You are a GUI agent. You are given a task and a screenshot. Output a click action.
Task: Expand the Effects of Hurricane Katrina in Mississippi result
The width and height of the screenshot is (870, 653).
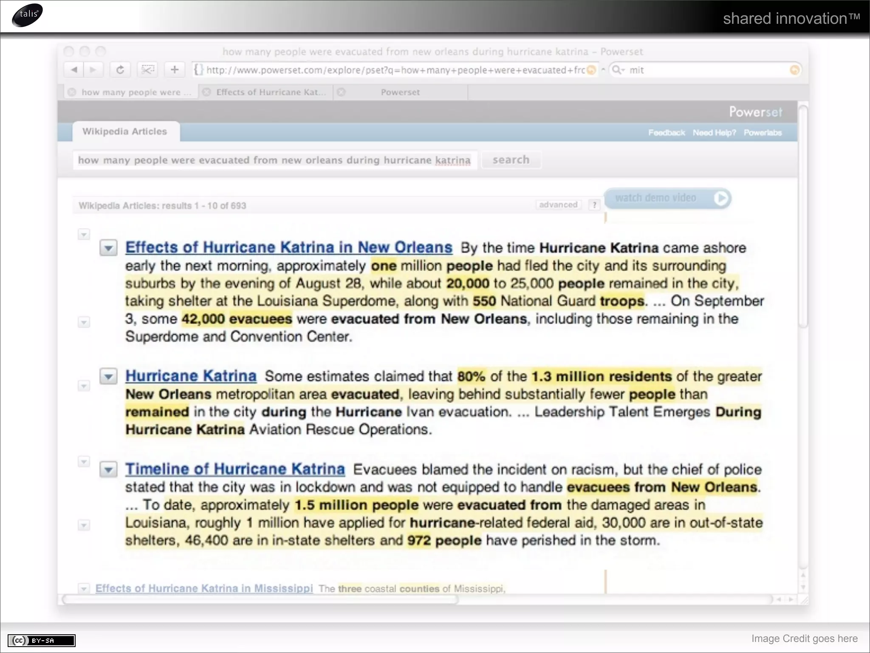pos(84,589)
